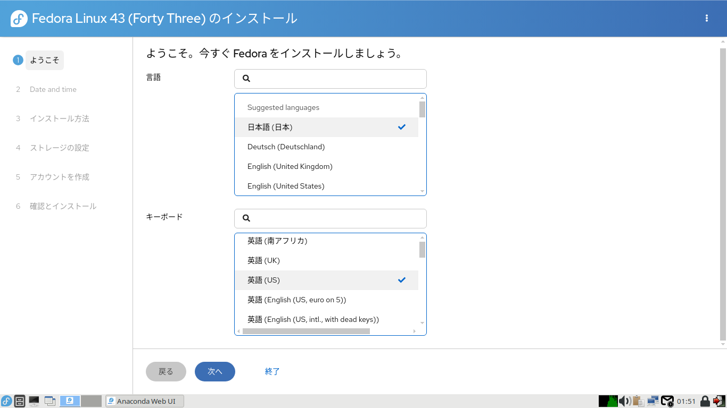Click the keyboard list scroll-right arrow
The width and height of the screenshot is (727, 408).
[415, 331]
